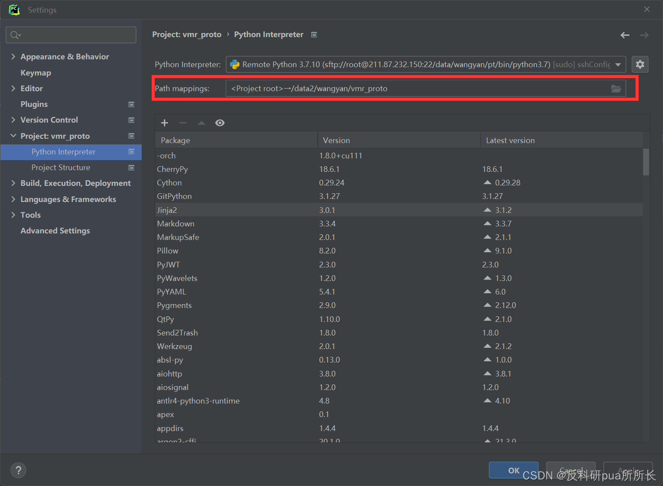Select the Markdown package row
Image resolution: width=663 pixels, height=486 pixels.
pos(399,223)
